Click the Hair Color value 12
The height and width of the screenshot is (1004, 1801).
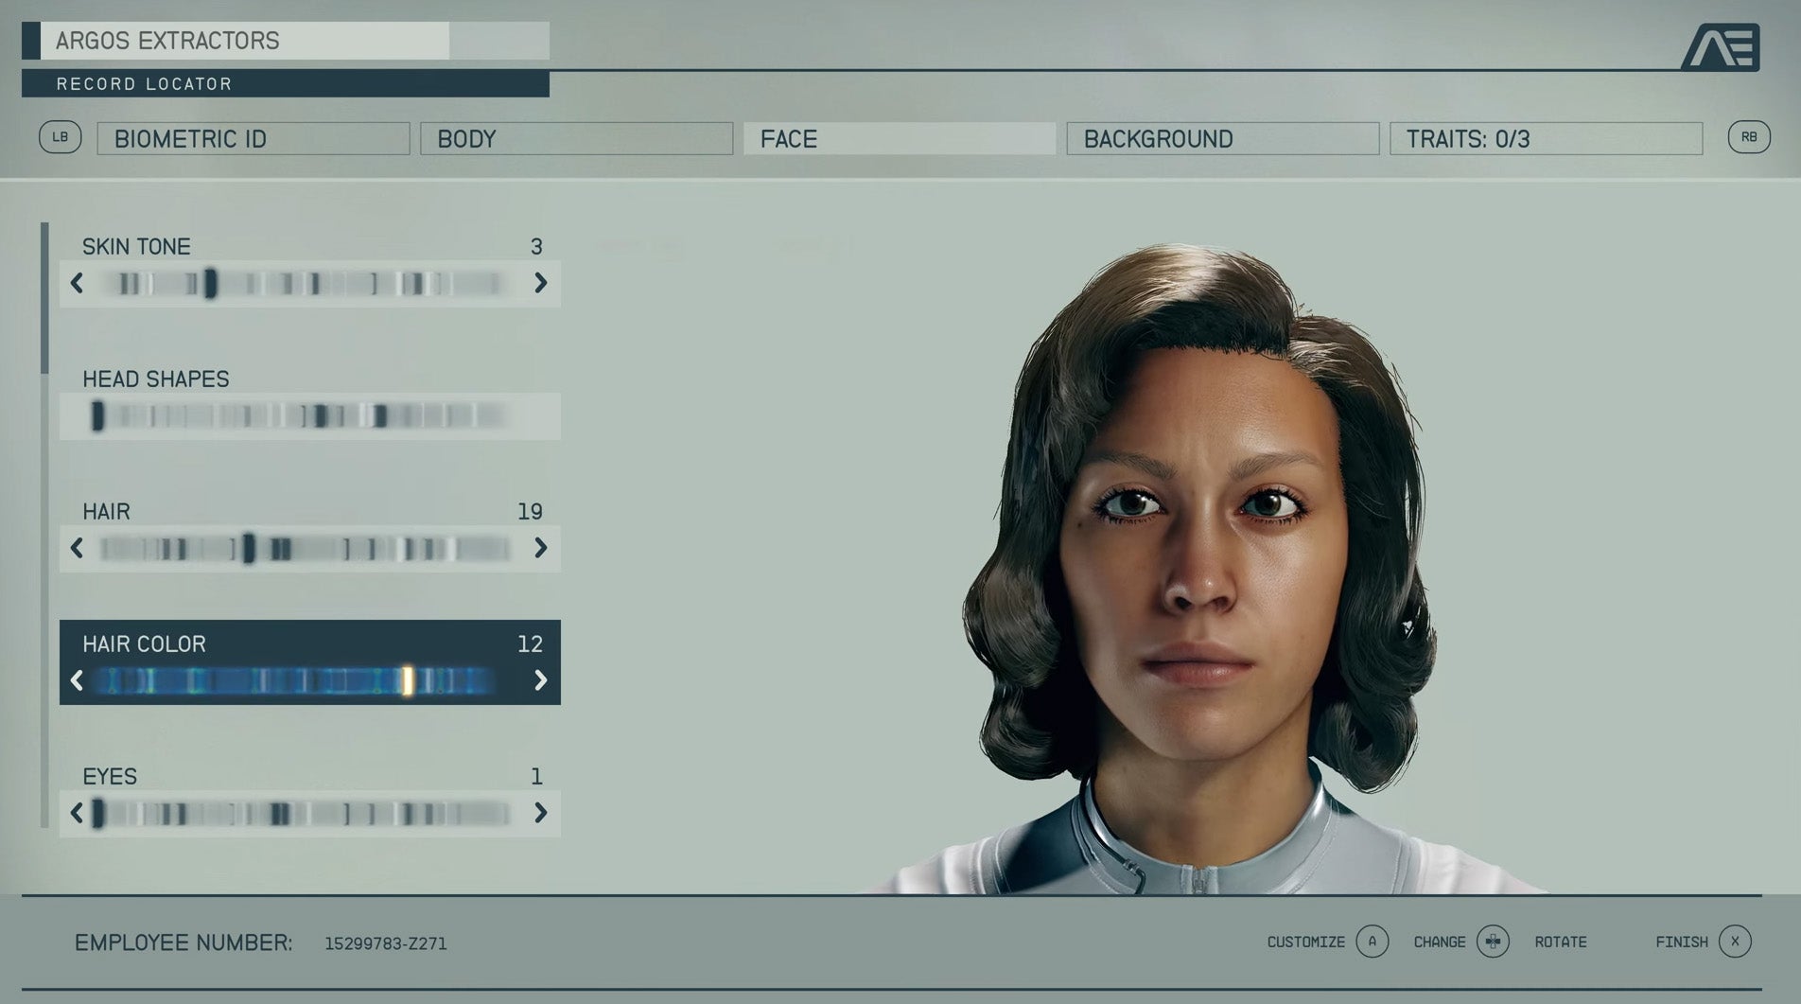[x=530, y=644]
